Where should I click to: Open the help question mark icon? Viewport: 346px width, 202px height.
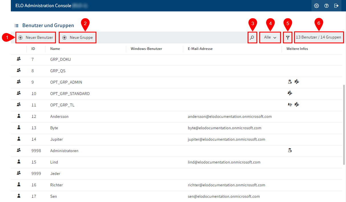[x=326, y=6]
